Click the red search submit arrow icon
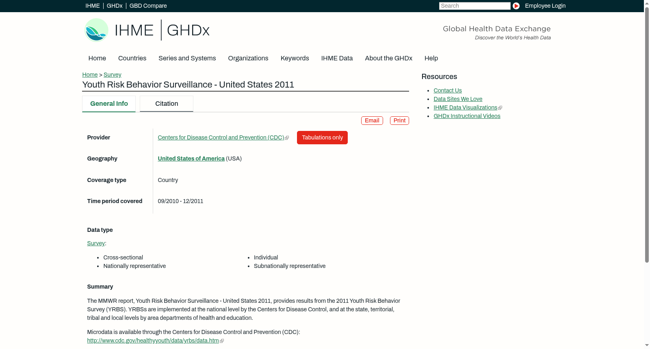 pos(516,6)
